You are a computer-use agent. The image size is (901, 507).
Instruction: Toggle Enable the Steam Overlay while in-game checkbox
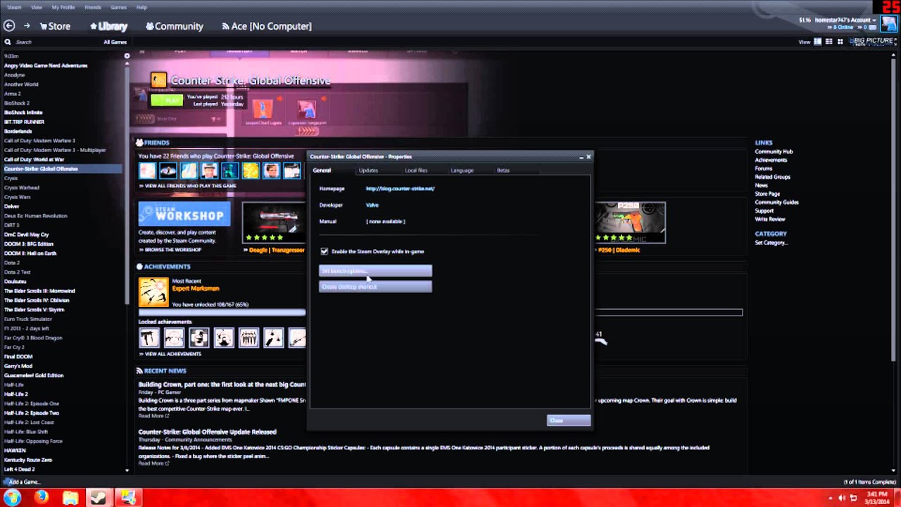(x=324, y=251)
